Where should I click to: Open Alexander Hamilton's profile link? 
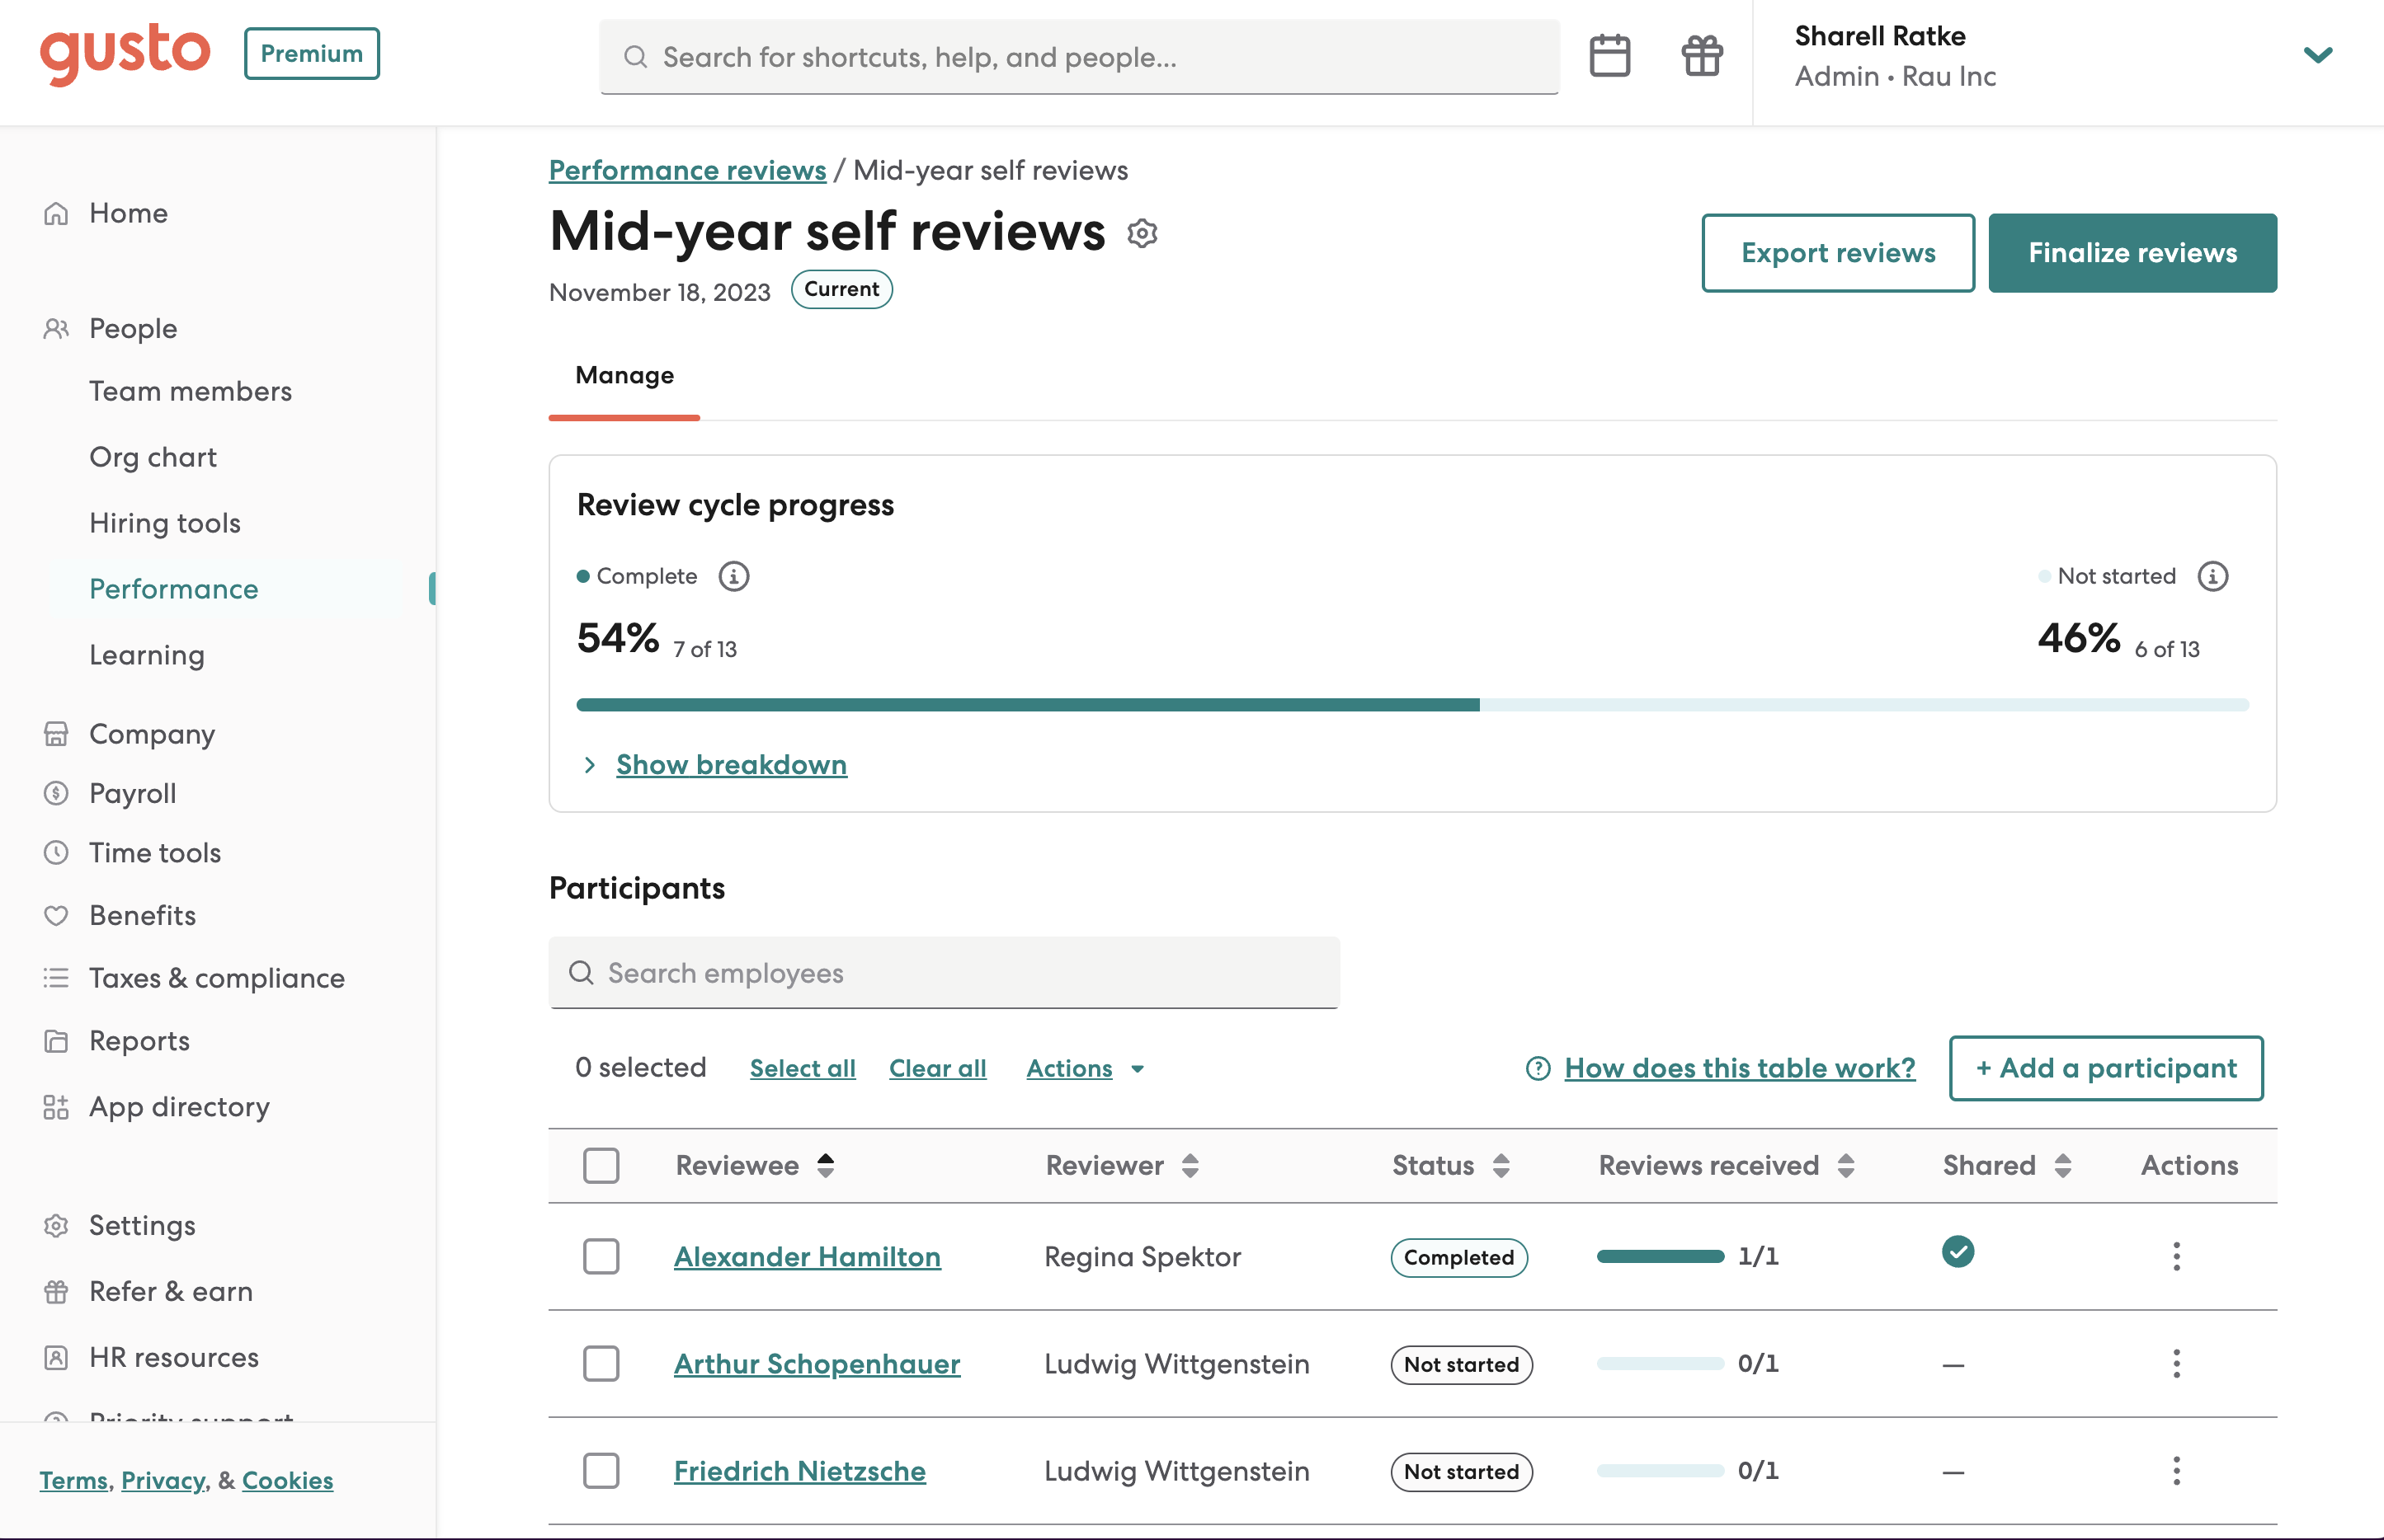click(808, 1257)
